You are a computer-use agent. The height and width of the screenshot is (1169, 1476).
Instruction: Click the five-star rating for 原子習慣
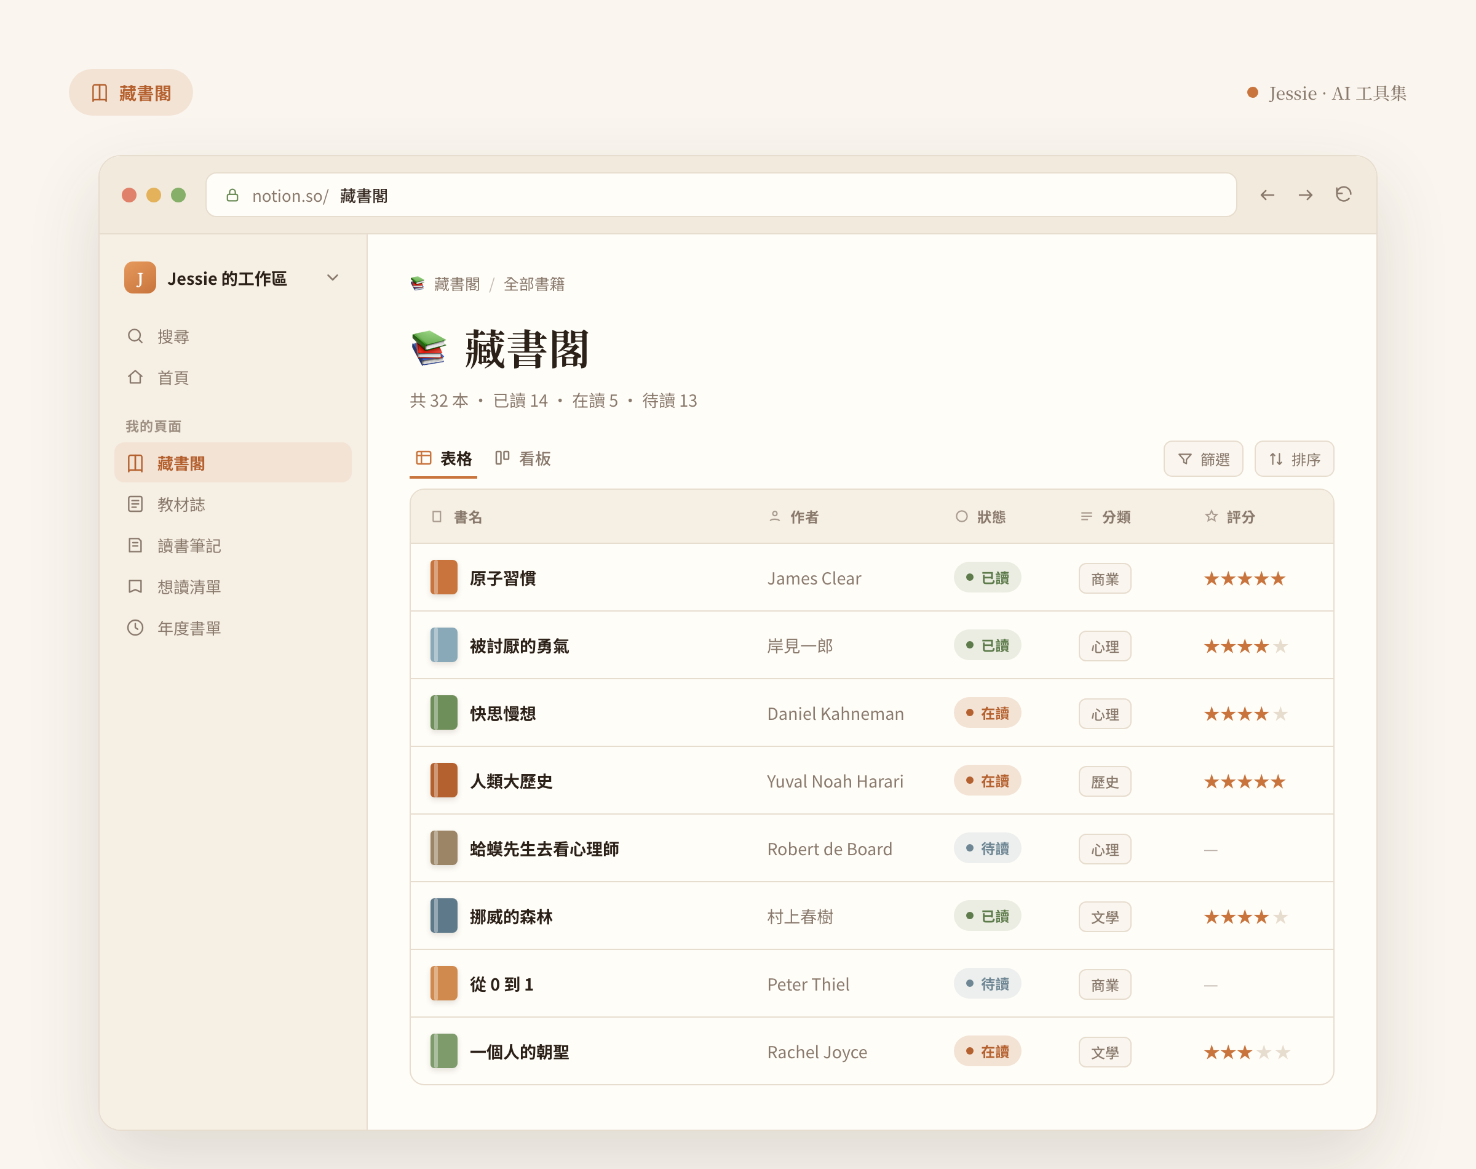[1245, 578]
